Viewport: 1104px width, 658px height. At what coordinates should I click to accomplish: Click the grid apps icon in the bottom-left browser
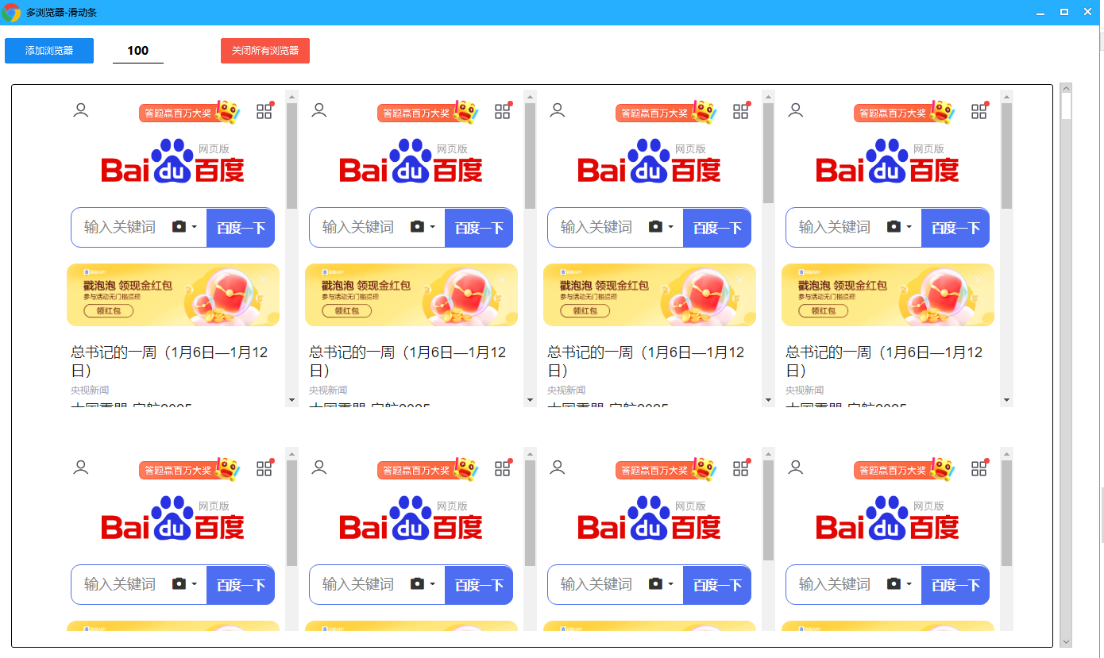point(264,468)
